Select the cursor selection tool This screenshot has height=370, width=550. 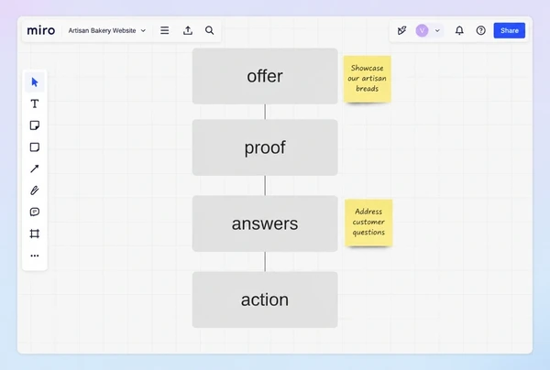pyautogui.click(x=35, y=82)
